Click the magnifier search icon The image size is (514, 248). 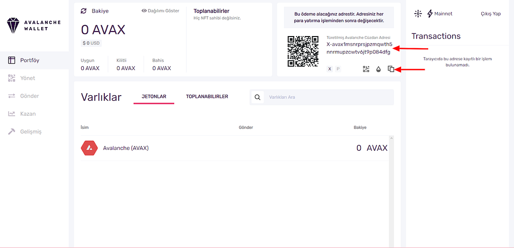pyautogui.click(x=258, y=97)
